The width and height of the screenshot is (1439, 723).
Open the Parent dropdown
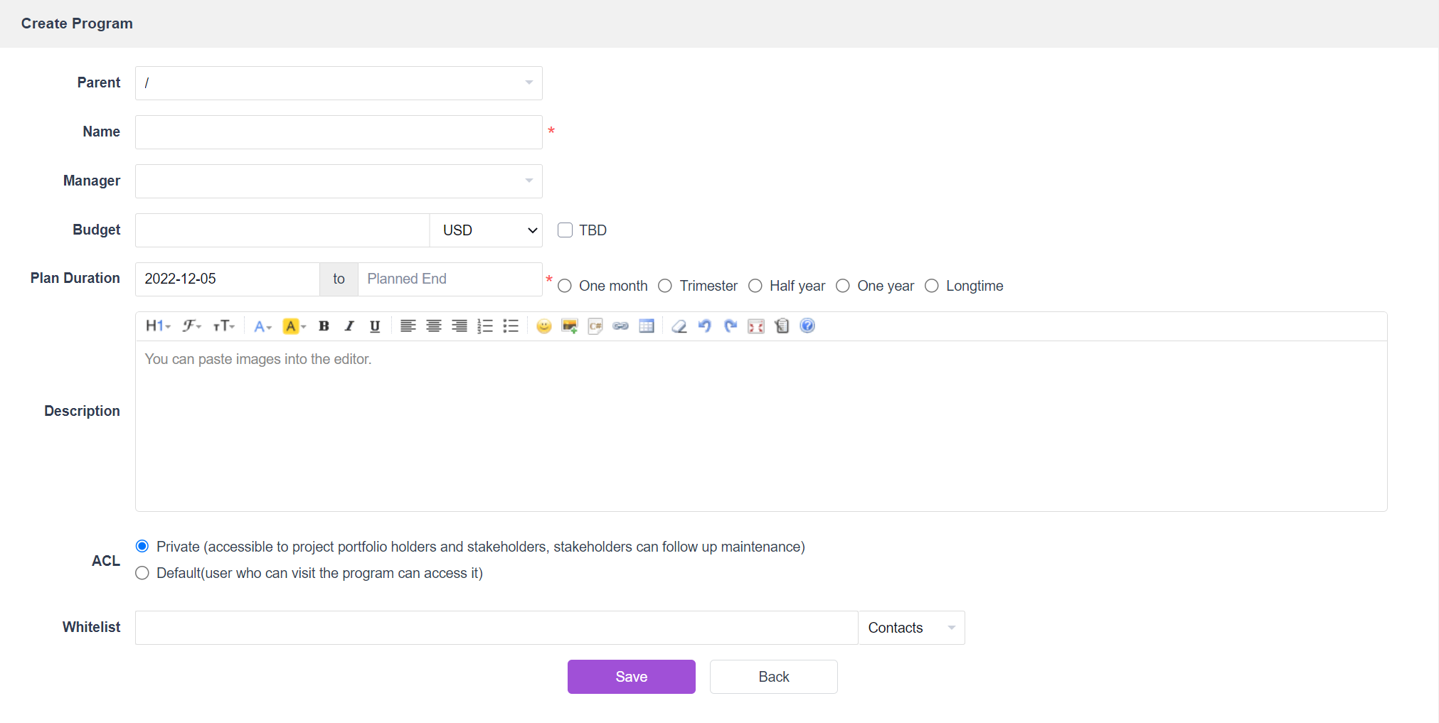[x=339, y=83]
